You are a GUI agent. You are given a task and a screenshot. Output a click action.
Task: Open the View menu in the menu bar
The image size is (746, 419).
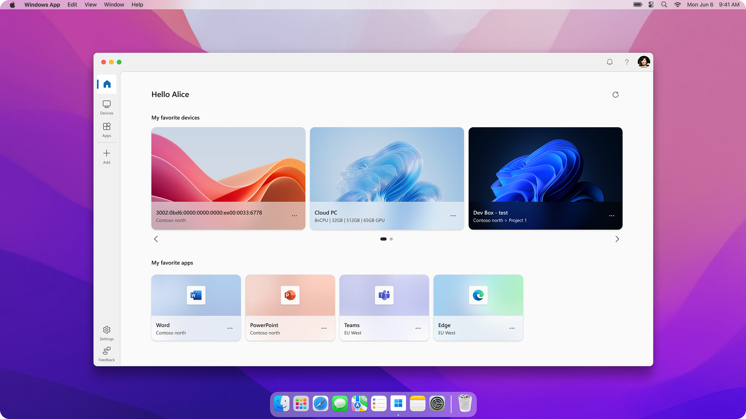pos(90,4)
